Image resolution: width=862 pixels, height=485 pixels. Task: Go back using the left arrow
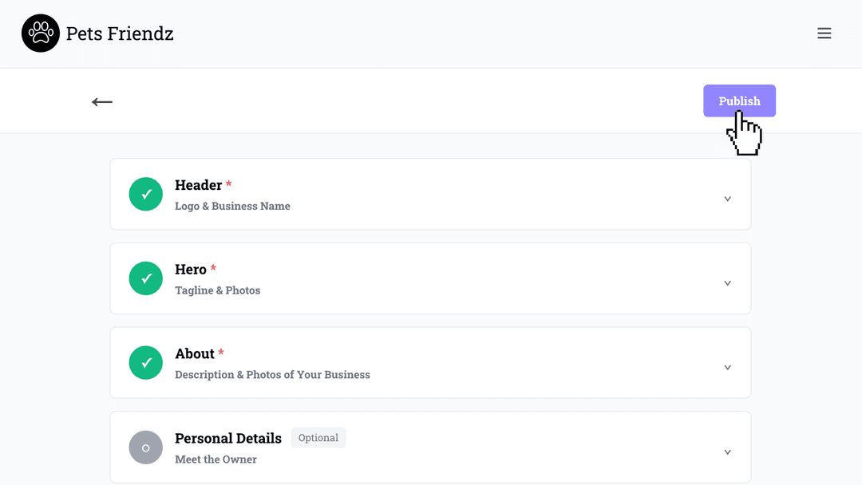[x=102, y=101]
